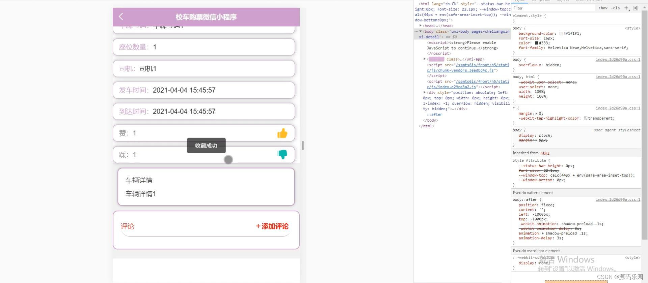Click the 赞: 1 count text
Image resolution: width=648 pixels, height=283 pixels.
[128, 133]
